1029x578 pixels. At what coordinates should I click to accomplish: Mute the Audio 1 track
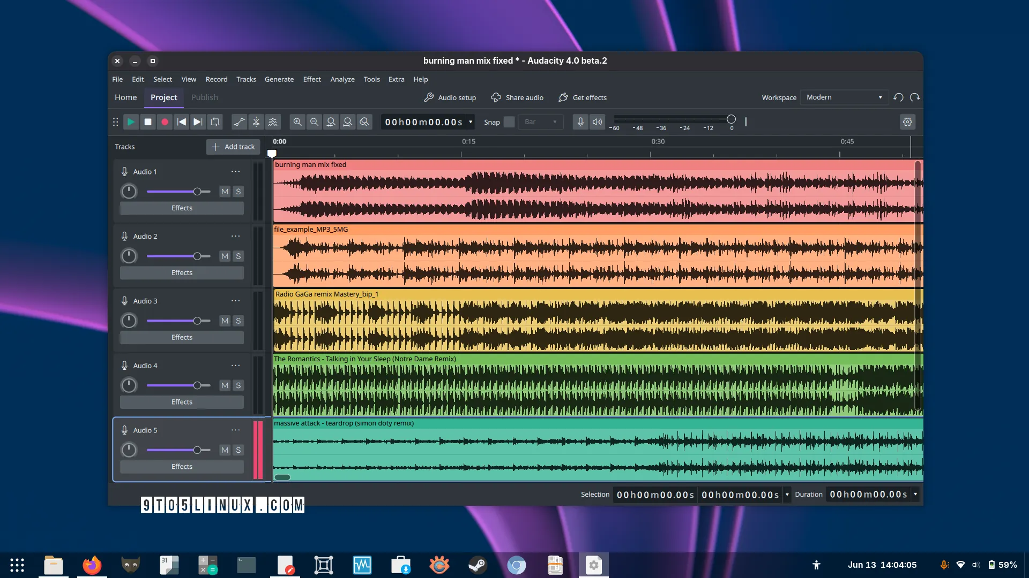tap(225, 192)
